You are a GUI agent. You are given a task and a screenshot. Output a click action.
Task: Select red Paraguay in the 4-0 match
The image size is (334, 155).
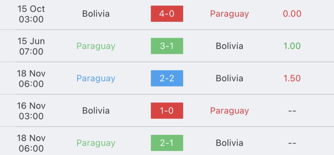229,14
